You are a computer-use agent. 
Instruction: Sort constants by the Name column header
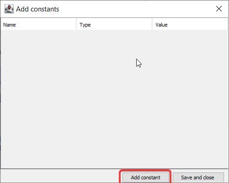(x=38, y=24)
